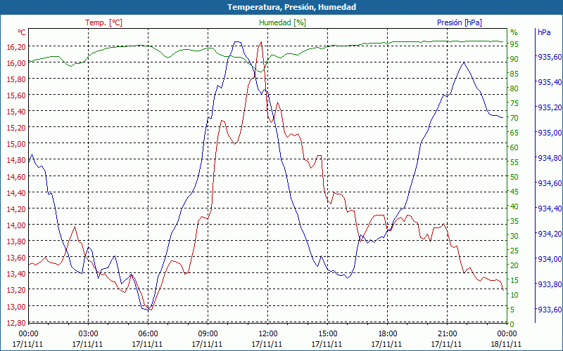Image resolution: width=563 pixels, height=351 pixels.
Task: Pick the 935,20 pressure axis value
Action: pyautogui.click(x=550, y=107)
